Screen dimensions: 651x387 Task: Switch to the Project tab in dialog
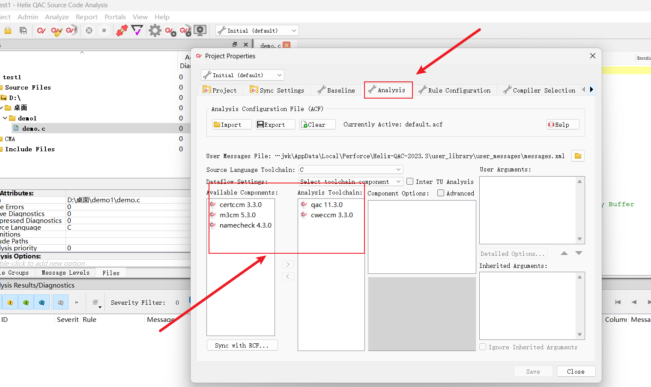coord(220,90)
